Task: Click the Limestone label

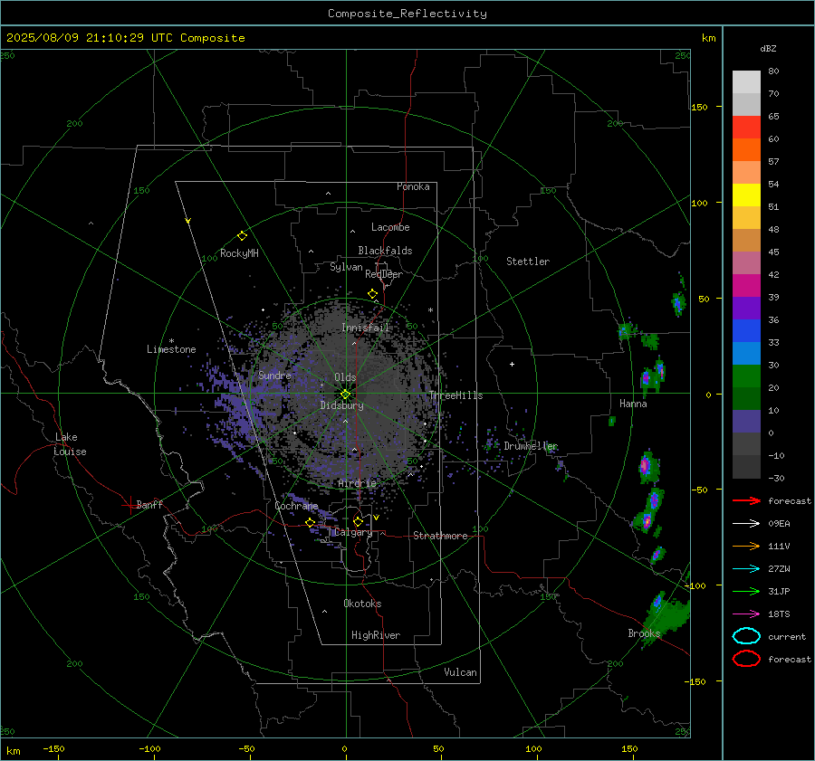Action: click(171, 349)
